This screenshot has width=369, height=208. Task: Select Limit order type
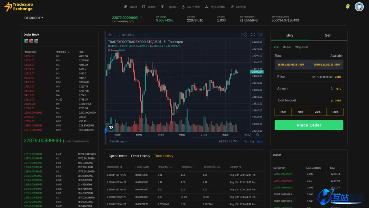pyautogui.click(x=276, y=47)
